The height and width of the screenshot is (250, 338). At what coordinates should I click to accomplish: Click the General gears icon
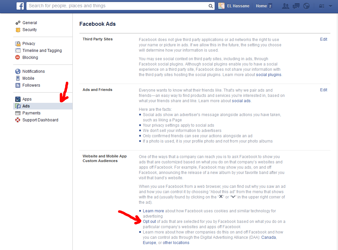click(18, 22)
